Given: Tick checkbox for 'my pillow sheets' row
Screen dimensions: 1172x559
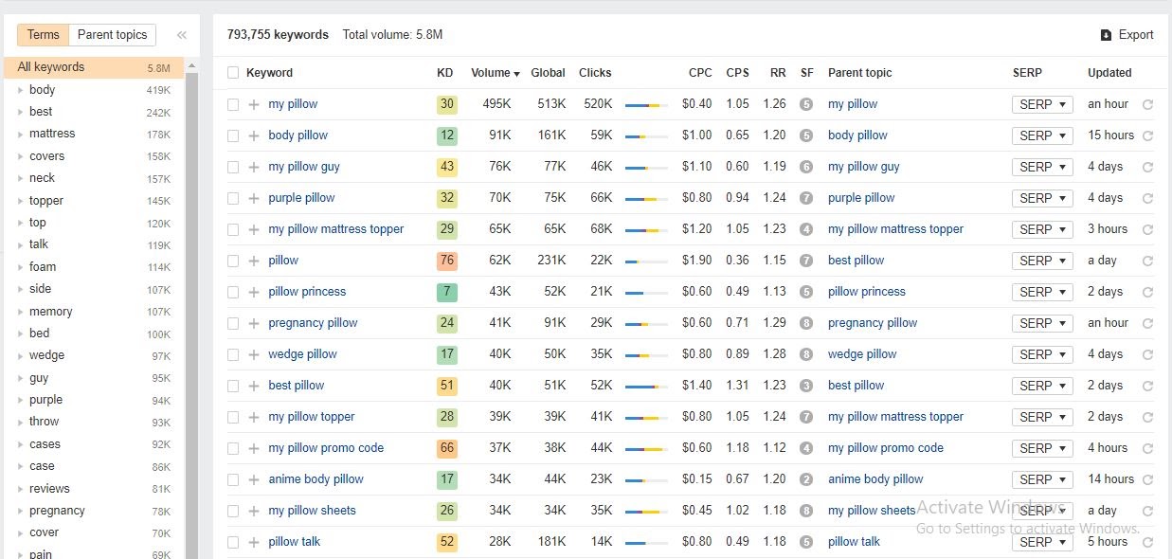Looking at the screenshot, I should point(233,511).
